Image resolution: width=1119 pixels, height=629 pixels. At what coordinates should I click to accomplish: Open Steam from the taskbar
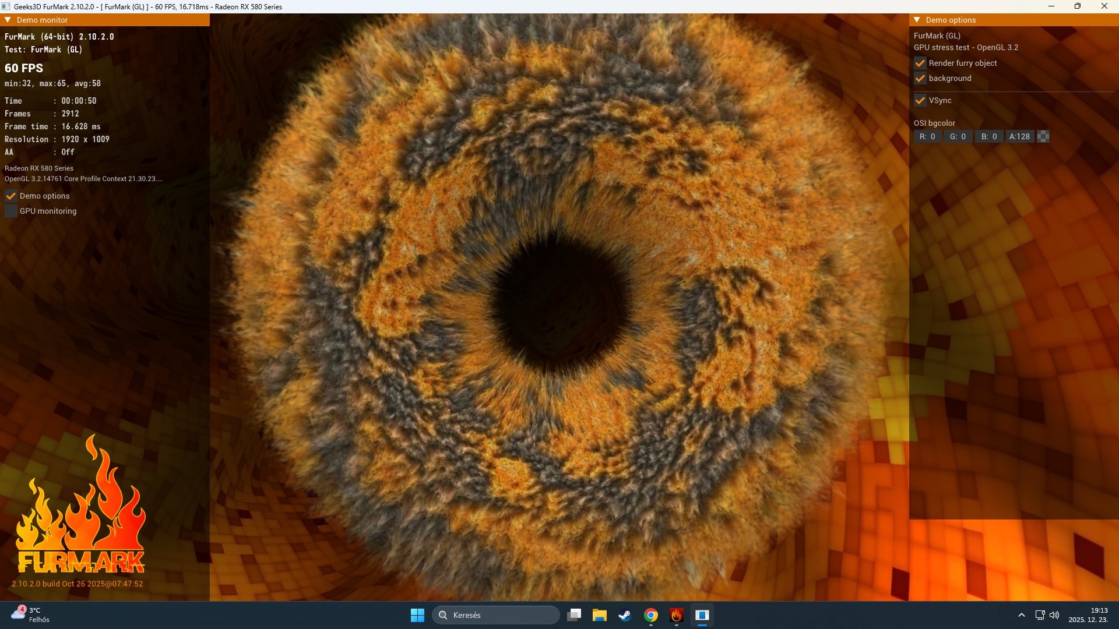coord(625,615)
